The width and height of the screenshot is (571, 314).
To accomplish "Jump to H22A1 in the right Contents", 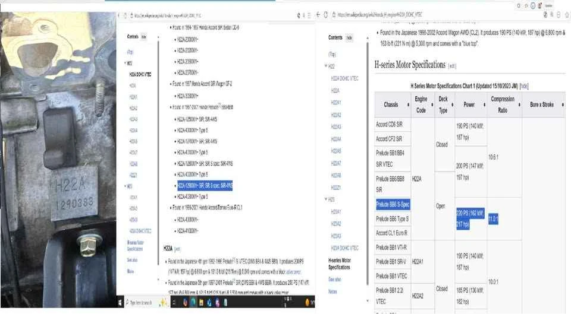I will [x=336, y=103].
